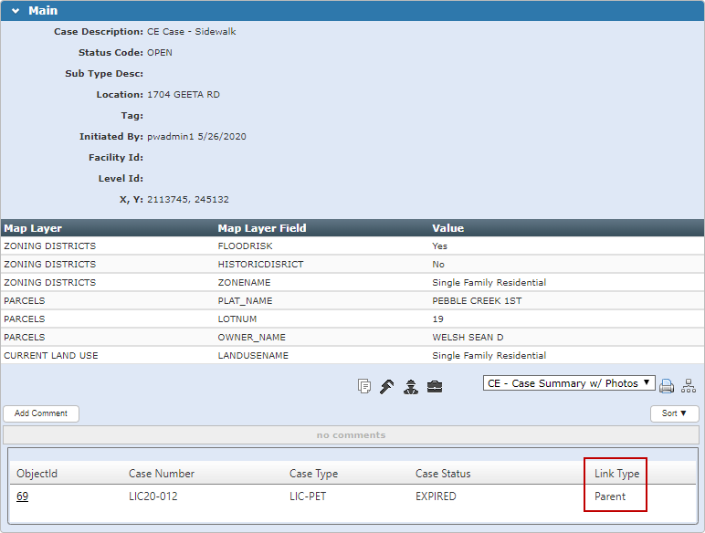Click the EXPIRED case status cell
This screenshot has height=533, width=705.
[x=436, y=496]
